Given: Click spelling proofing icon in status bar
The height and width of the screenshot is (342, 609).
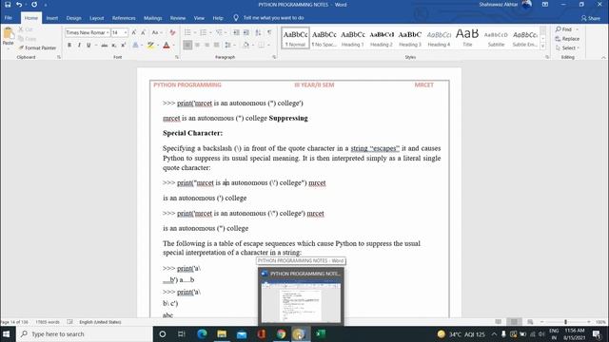Looking at the screenshot, I should 69,322.
